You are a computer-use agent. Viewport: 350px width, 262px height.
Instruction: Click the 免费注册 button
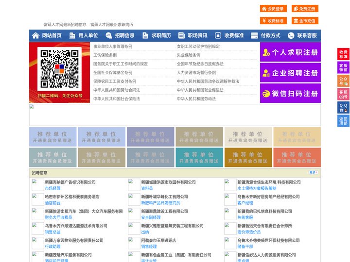click(305, 9)
